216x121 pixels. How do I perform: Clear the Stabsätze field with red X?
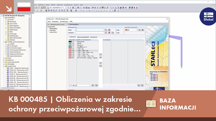coord(109,33)
